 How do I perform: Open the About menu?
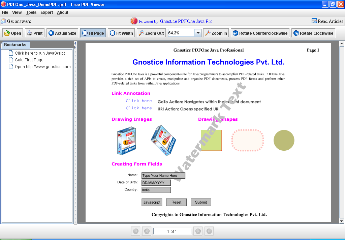click(62, 12)
